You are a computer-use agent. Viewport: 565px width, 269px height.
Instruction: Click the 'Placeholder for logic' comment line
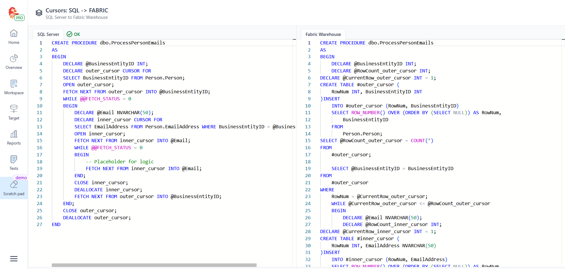coord(124,162)
